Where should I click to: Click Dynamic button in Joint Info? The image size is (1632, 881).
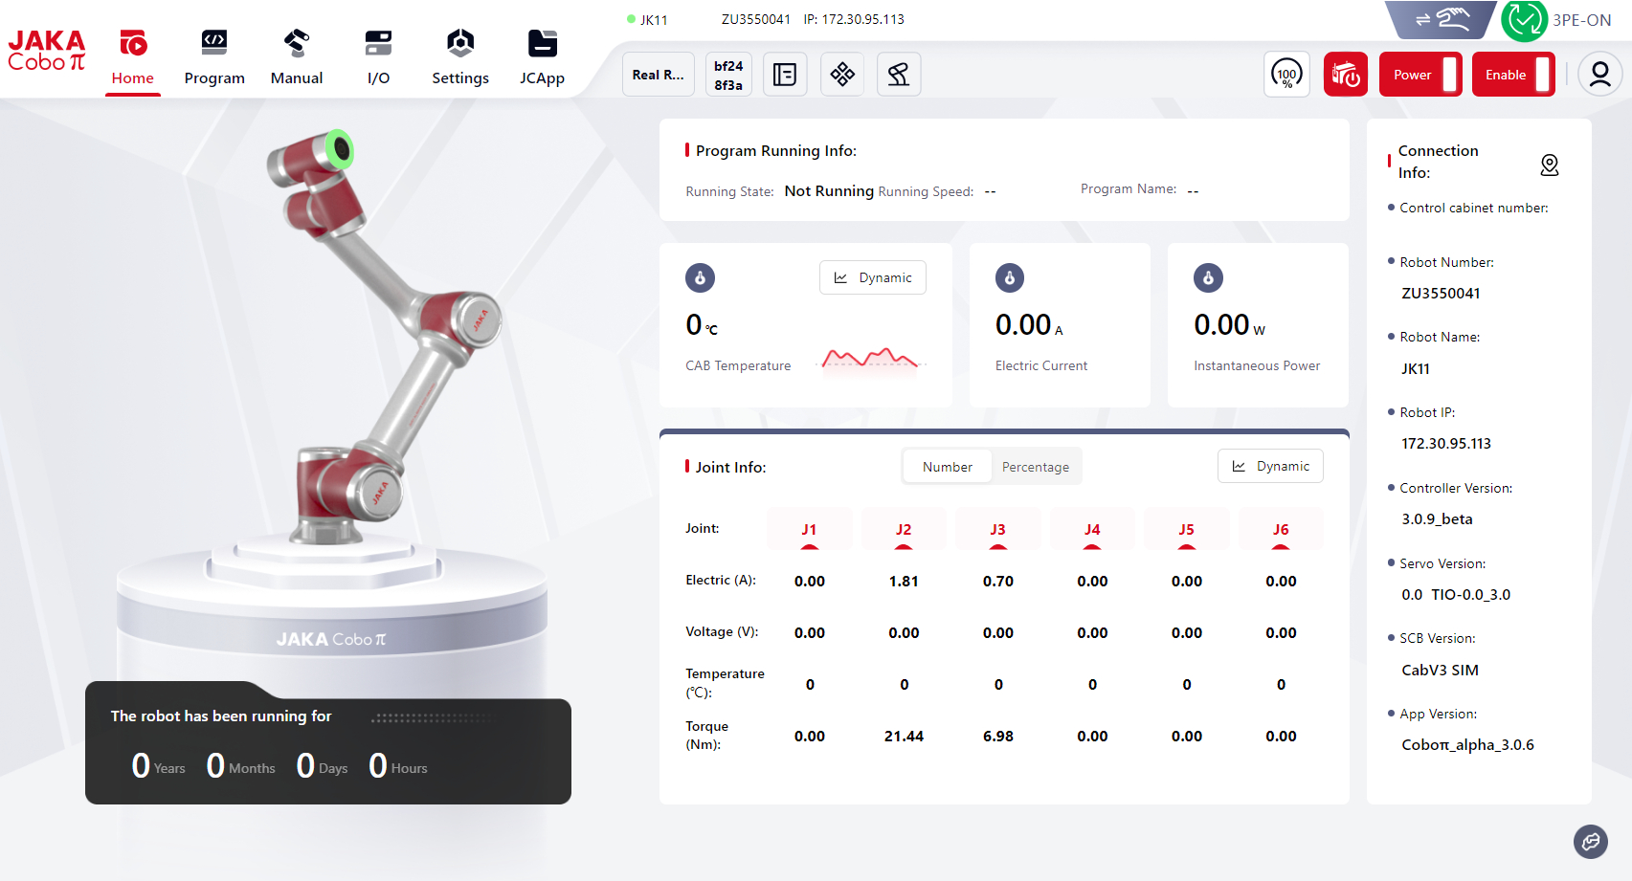(x=1270, y=466)
